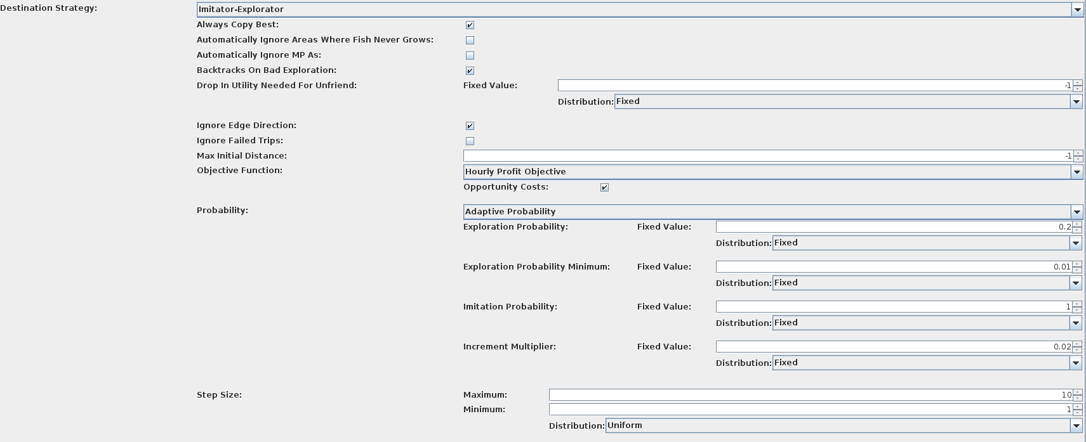Viewport: 1086px width, 442px height.
Task: Increment Step Size Maximum spinner
Action: coord(1078,393)
